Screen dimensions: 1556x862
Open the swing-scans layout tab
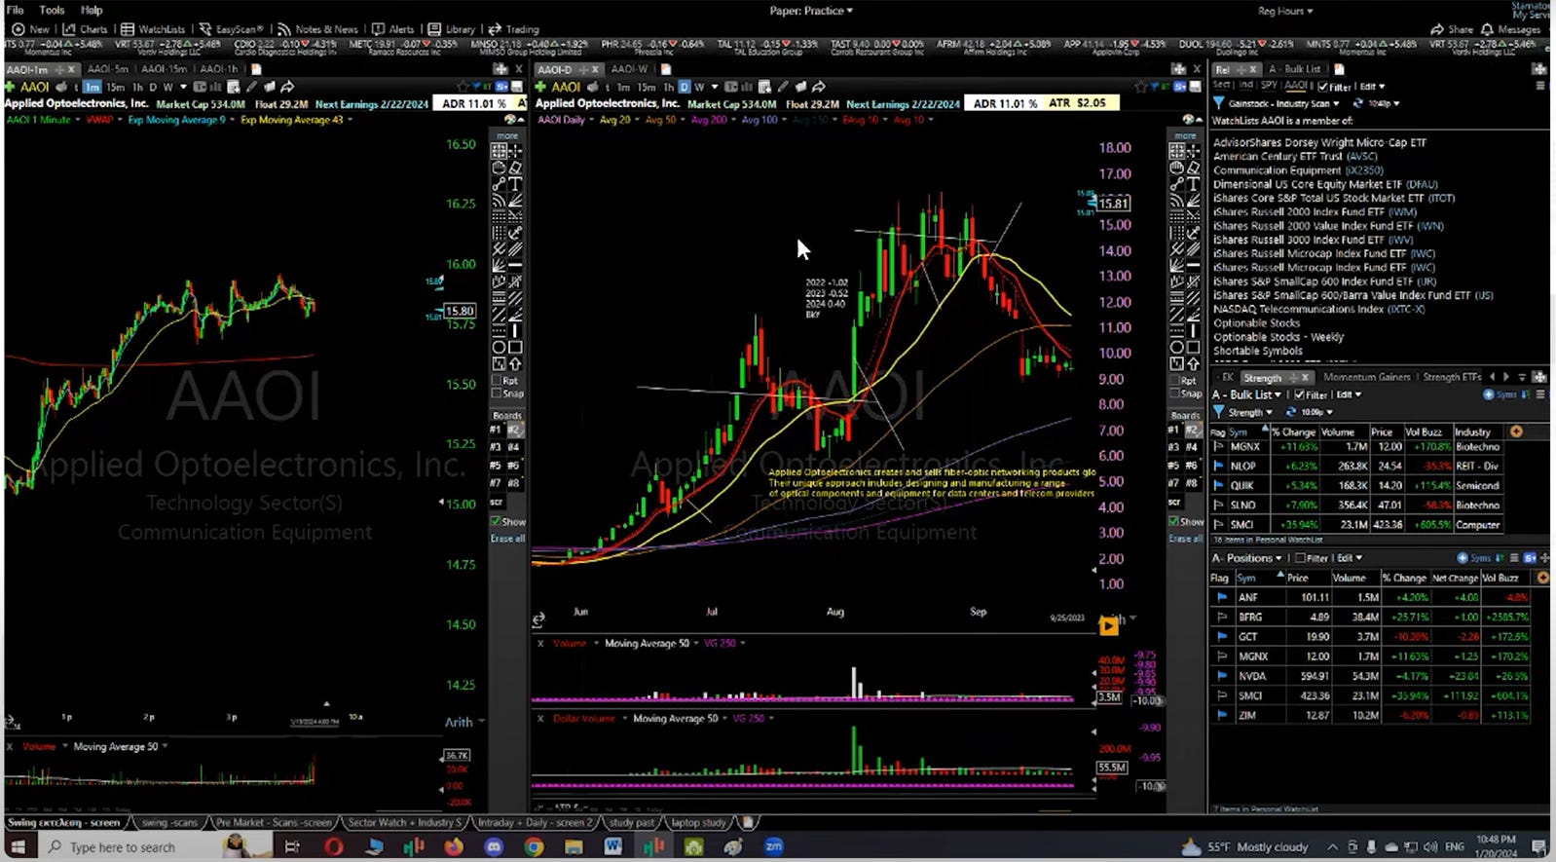click(168, 823)
